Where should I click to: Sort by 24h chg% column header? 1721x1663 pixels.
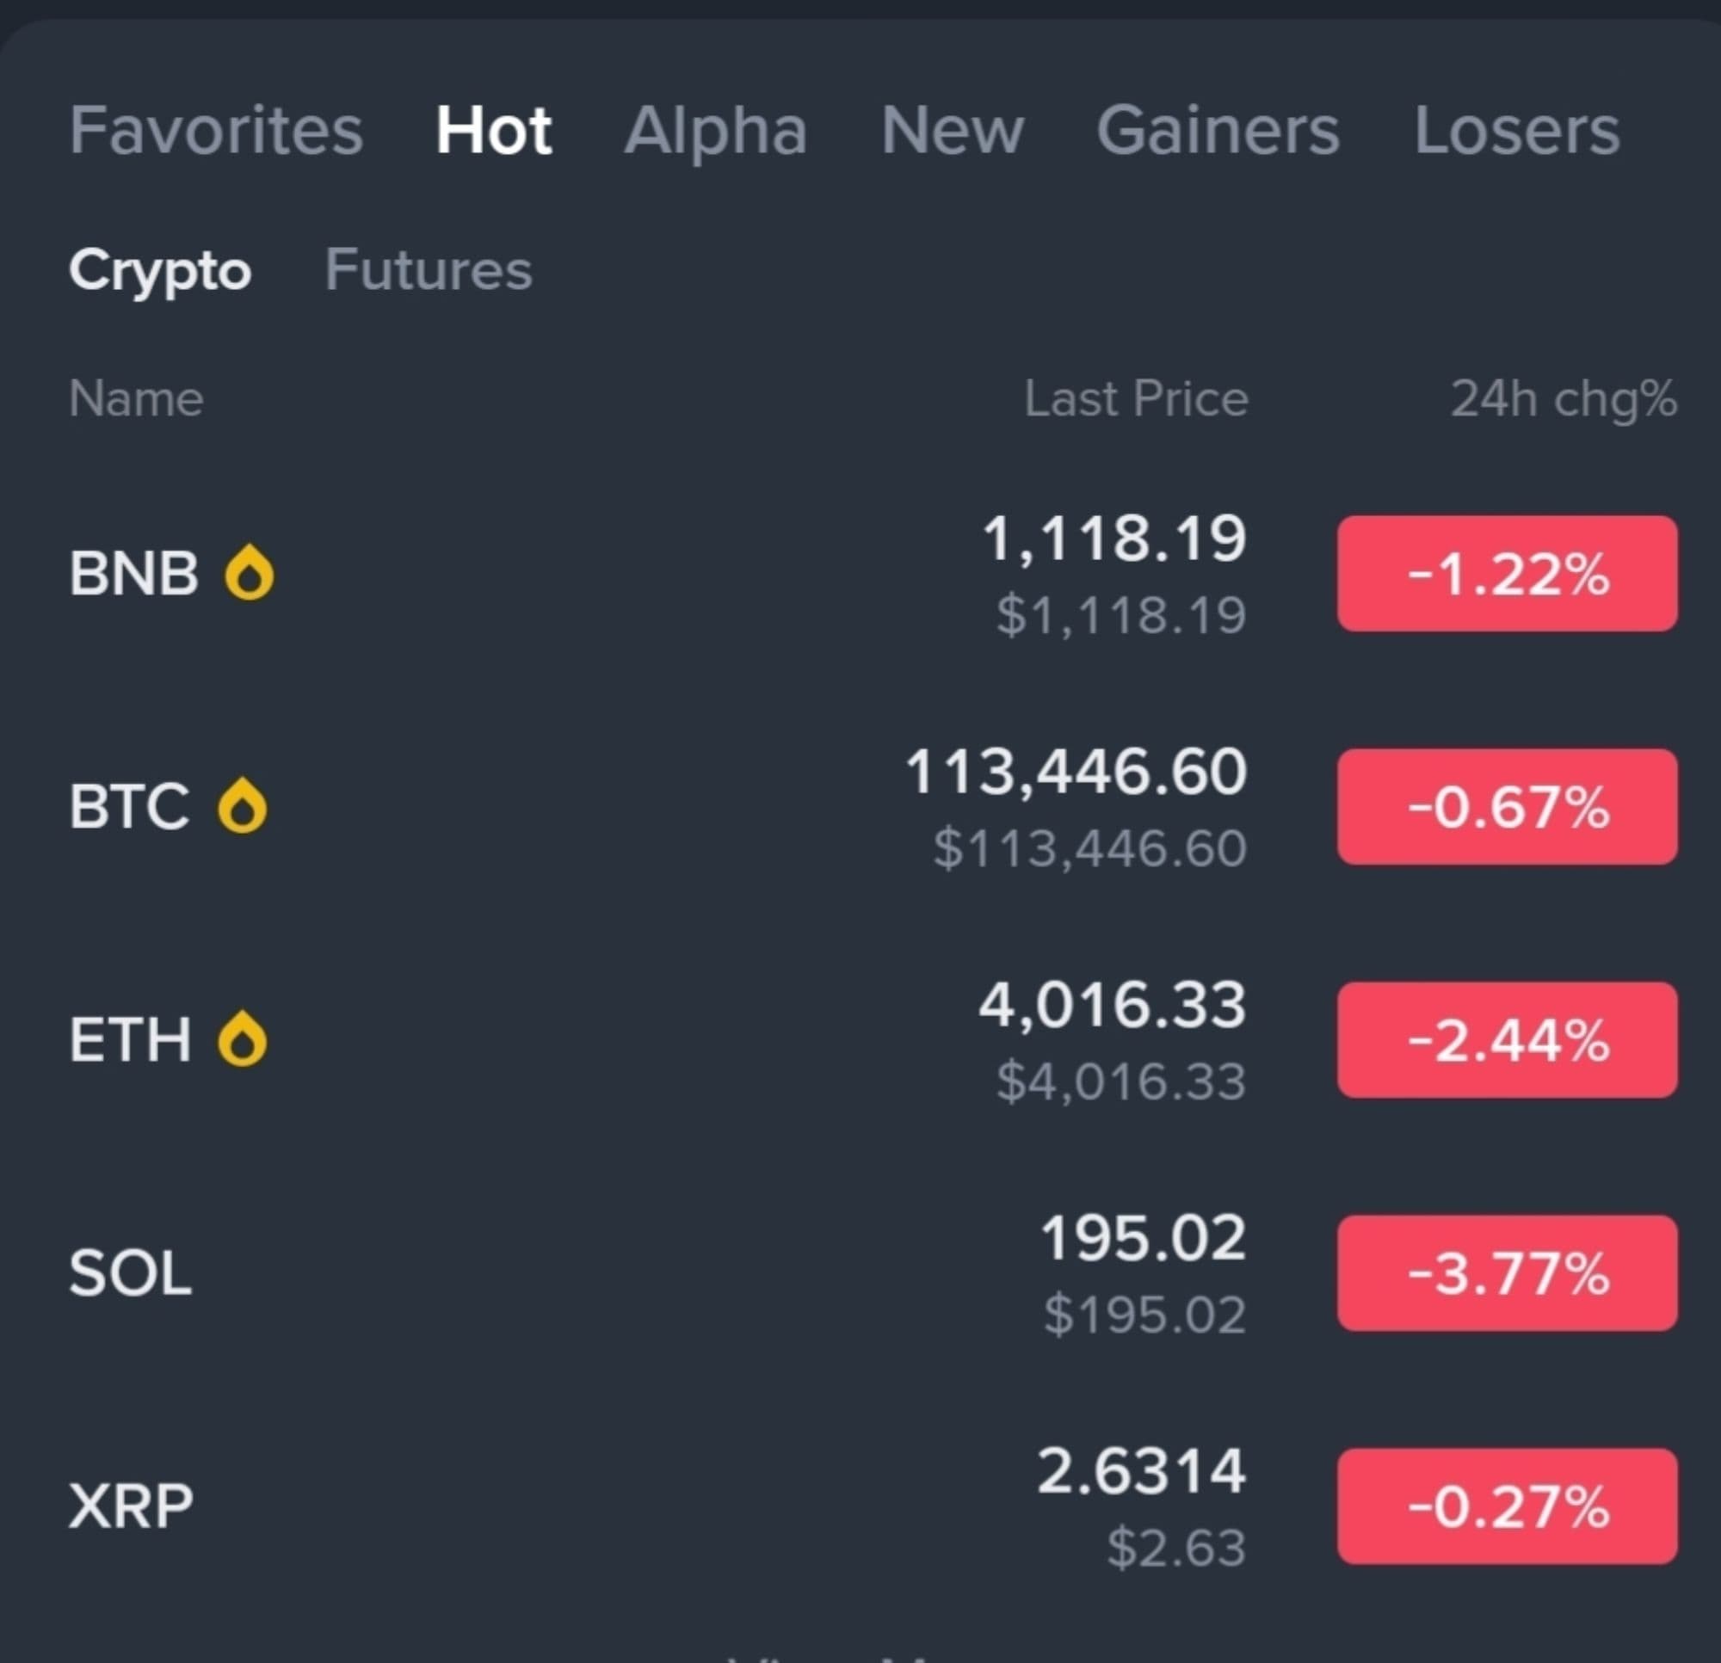(x=1563, y=398)
